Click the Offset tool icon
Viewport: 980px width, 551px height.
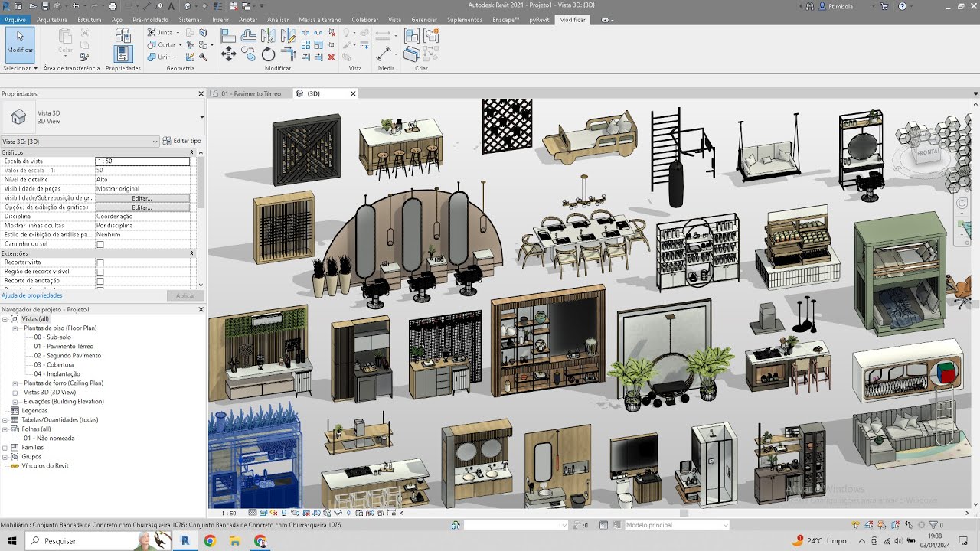248,35
